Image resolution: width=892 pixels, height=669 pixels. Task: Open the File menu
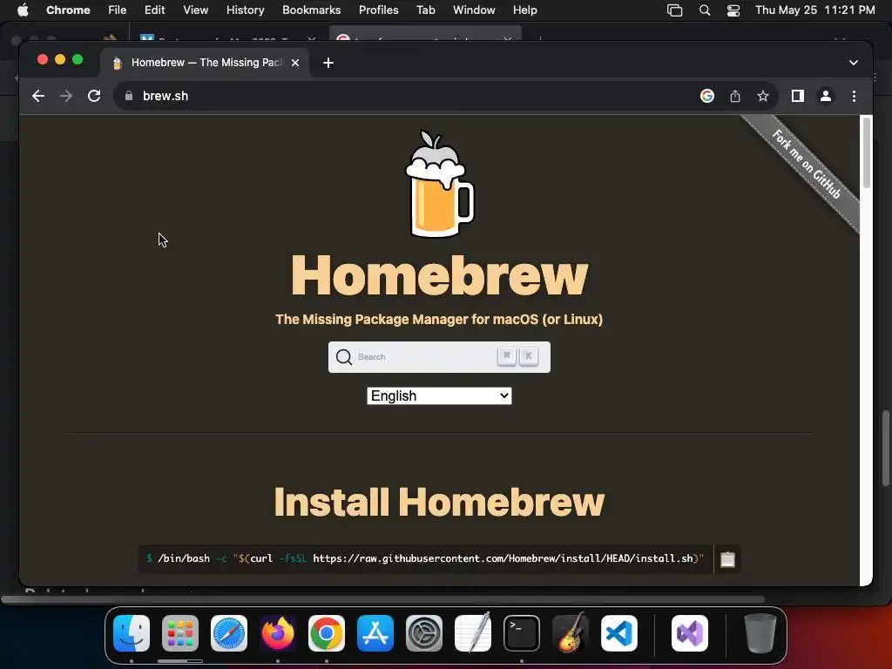[x=118, y=10]
